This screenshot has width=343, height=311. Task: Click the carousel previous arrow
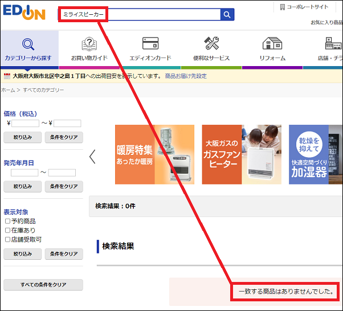92,156
